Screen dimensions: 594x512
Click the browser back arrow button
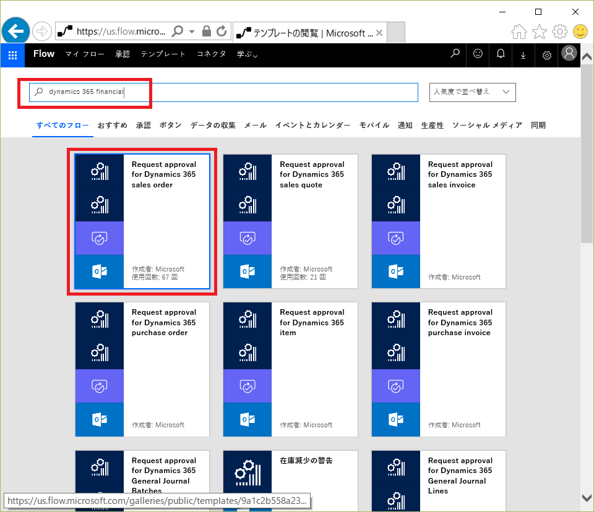coord(15,31)
